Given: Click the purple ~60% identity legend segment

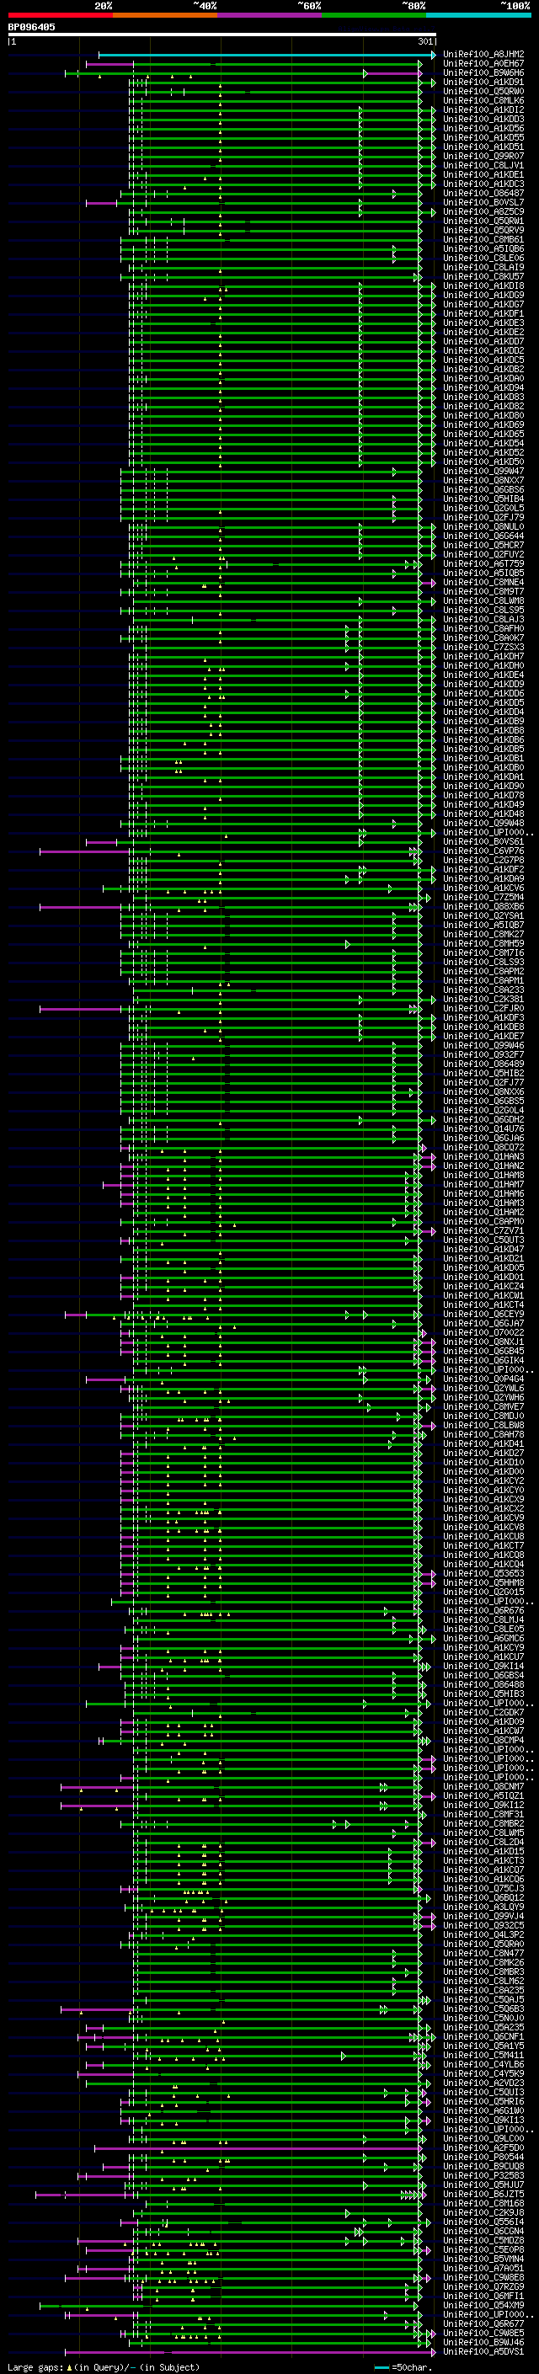Looking at the screenshot, I should tap(269, 15).
